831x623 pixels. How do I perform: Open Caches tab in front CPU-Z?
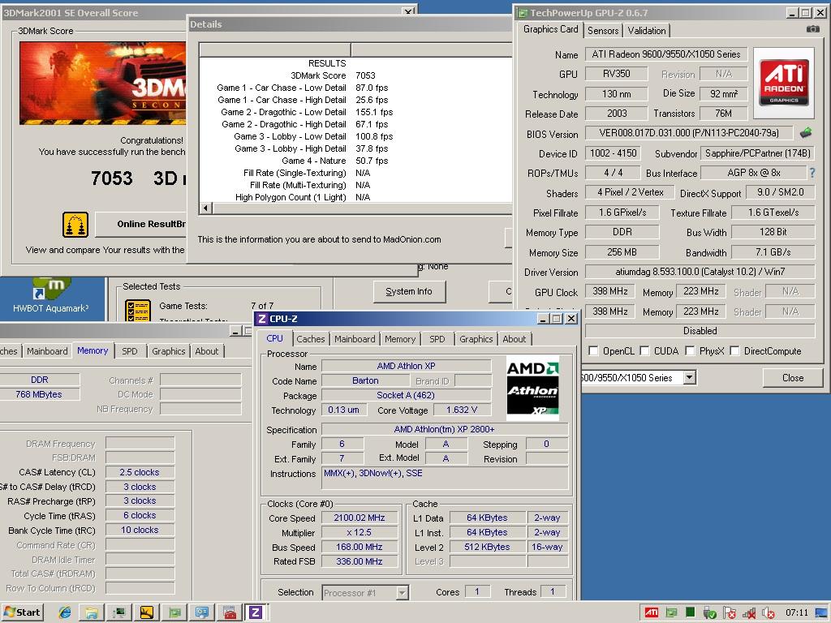tap(311, 339)
